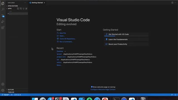
Task: Click the Open... link
Action: click(x=62, y=36)
